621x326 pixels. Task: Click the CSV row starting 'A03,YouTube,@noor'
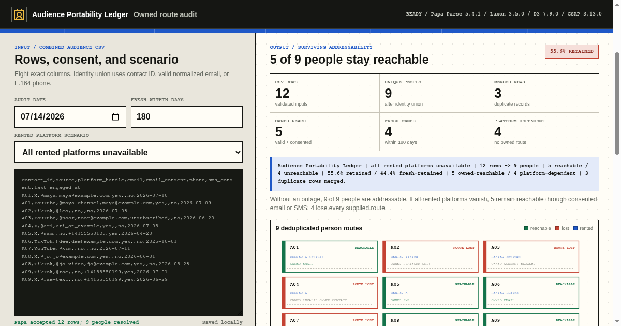118,218
